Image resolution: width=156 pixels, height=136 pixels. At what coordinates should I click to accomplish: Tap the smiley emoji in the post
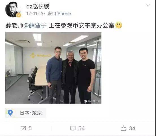pos(119,25)
